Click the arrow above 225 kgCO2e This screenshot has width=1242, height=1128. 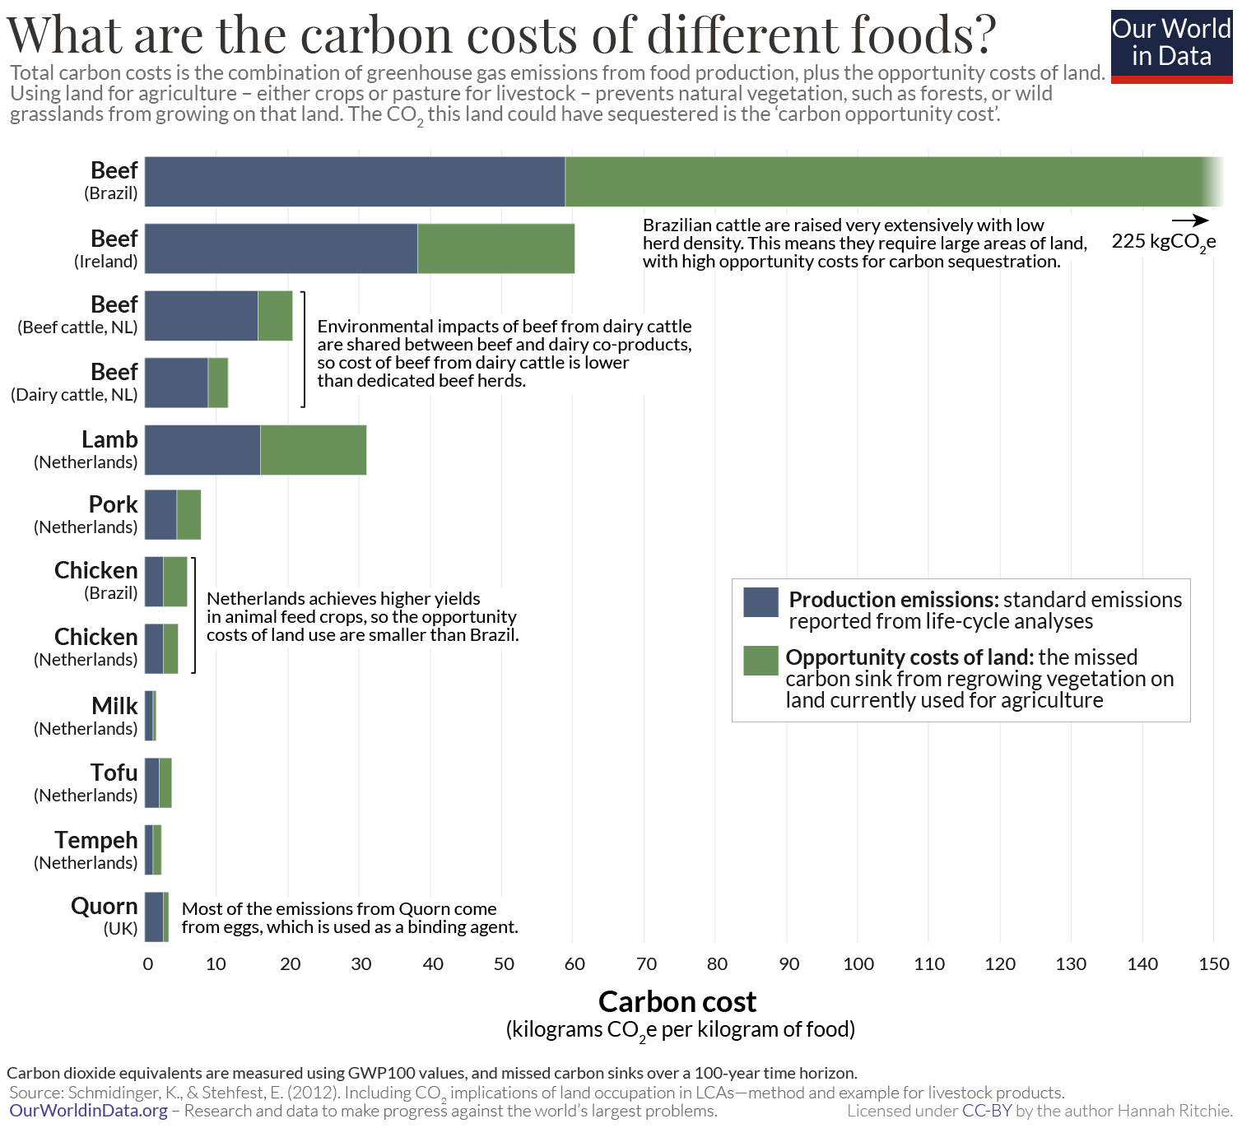click(1190, 220)
